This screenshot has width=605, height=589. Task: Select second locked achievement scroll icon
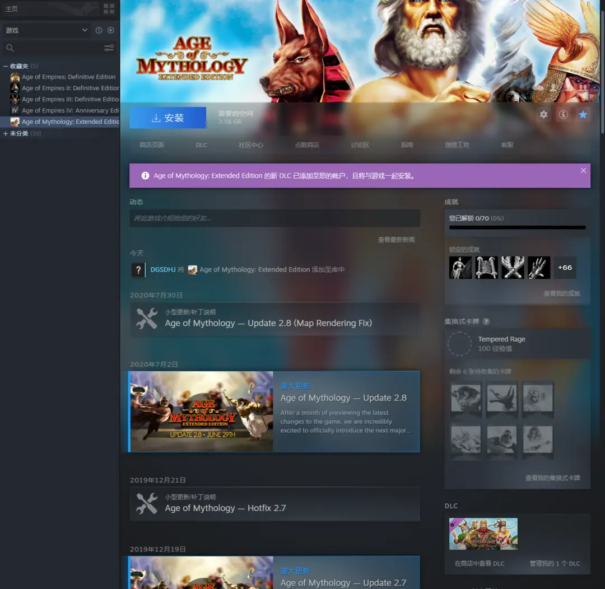pos(487,267)
